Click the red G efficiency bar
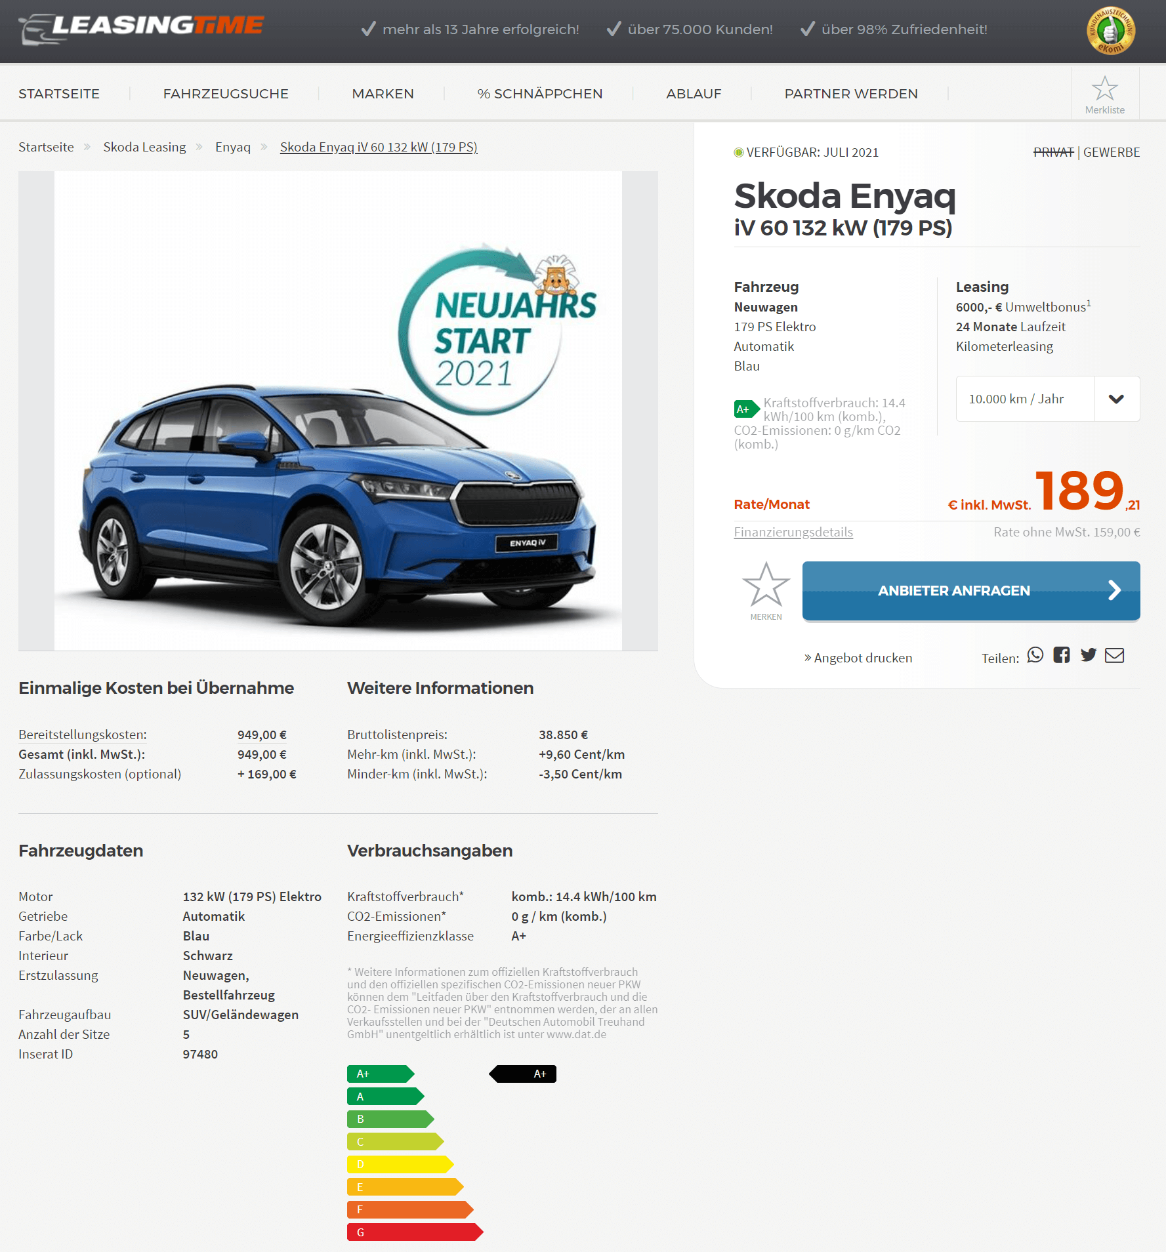1166x1252 pixels. (x=415, y=1232)
